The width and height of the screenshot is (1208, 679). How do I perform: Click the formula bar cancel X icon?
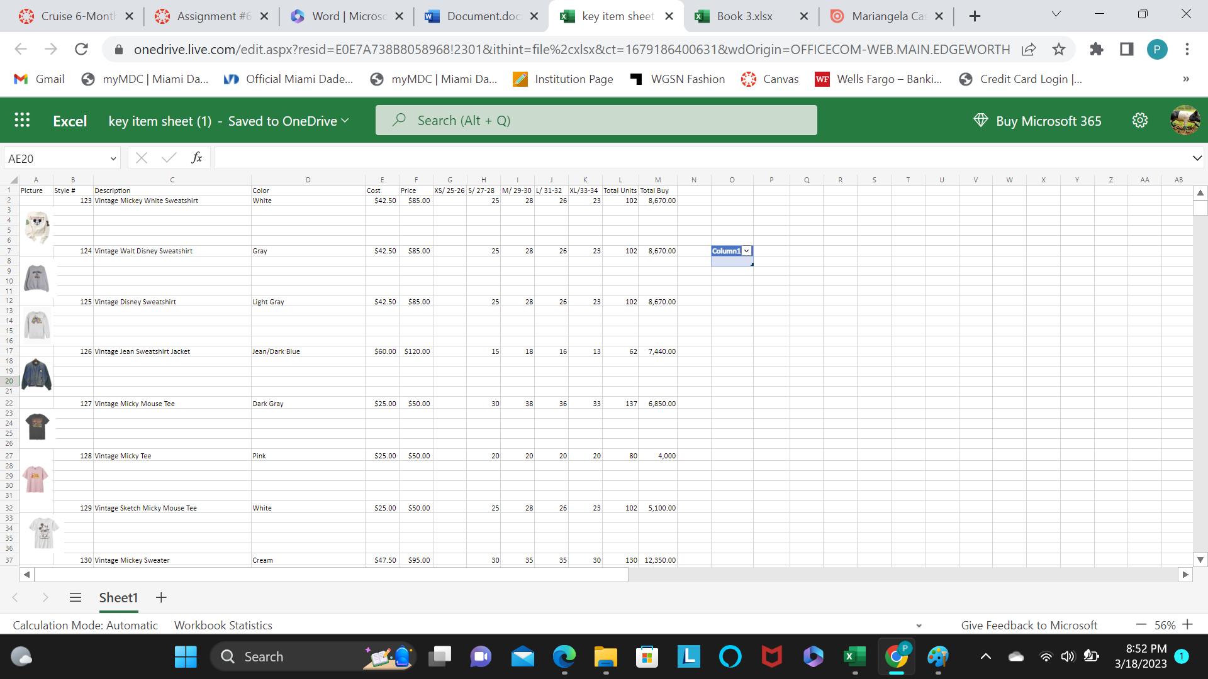click(x=142, y=158)
